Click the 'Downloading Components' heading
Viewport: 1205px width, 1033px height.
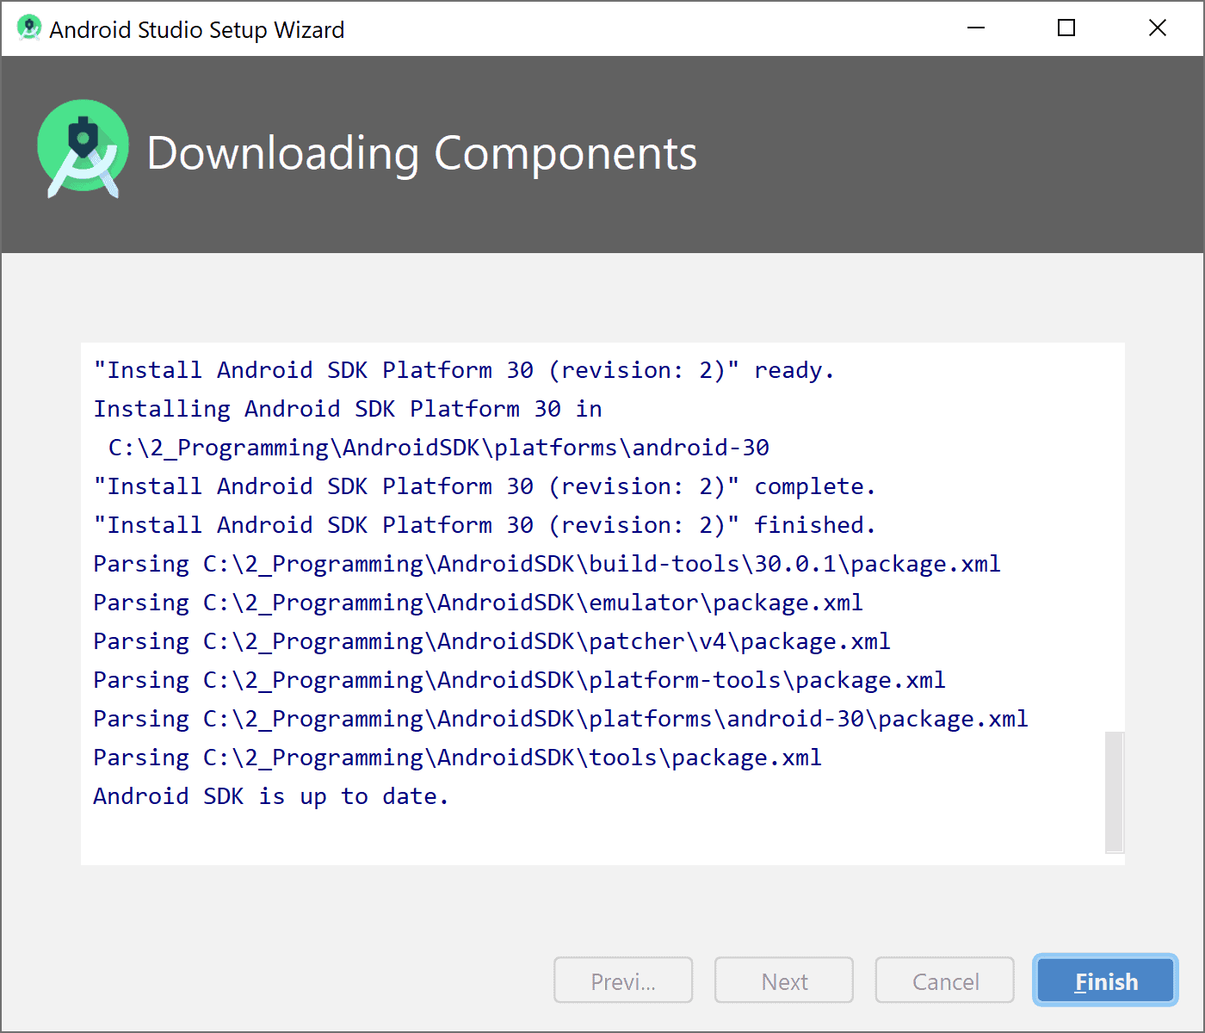click(422, 153)
